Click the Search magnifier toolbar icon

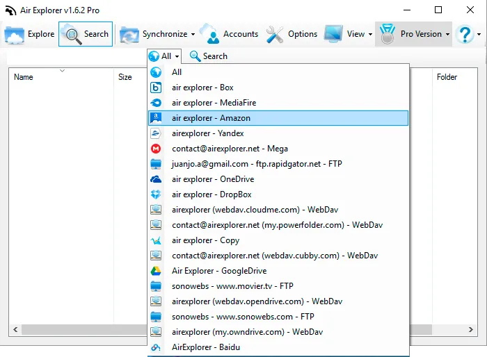point(72,34)
